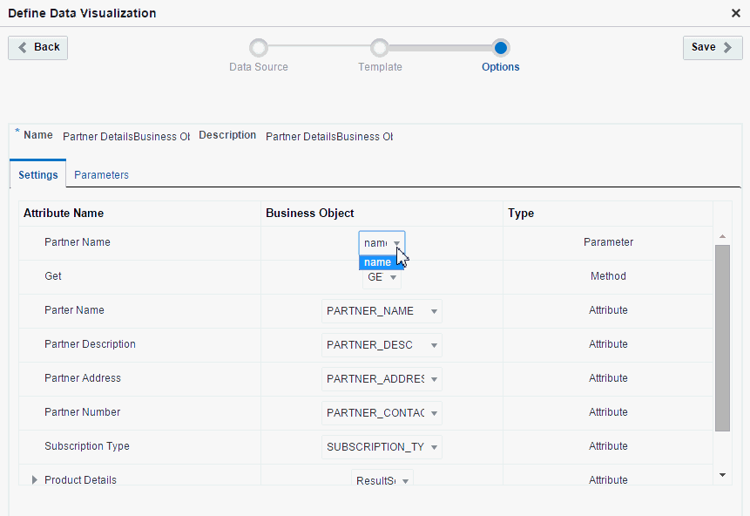The image size is (750, 516).
Task: Save the data visualization
Action: pyautogui.click(x=713, y=47)
